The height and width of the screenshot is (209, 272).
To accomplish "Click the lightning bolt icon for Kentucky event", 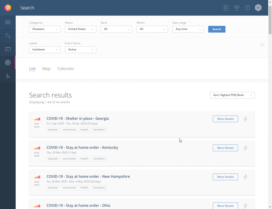I will 245,148.
